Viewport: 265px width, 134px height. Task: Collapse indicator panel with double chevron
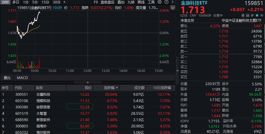87,82
